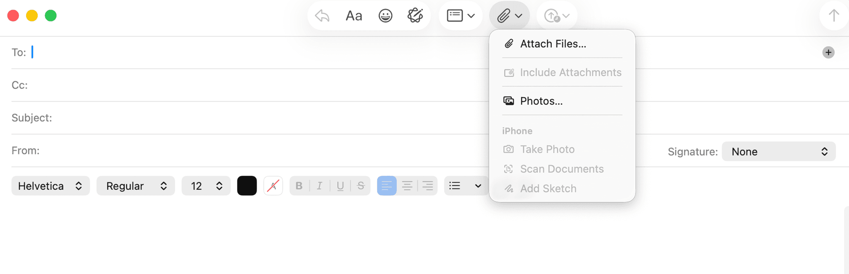This screenshot has height=274, width=849.
Task: Click the green full screen button
Action: pos(51,16)
